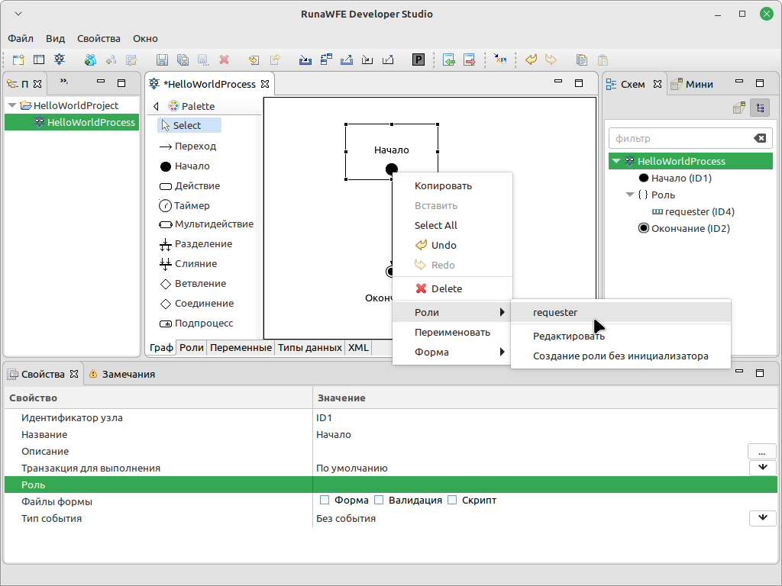Screen dimensions: 782x586
Task: Collapse the Роль node in outline
Action: 630,195
